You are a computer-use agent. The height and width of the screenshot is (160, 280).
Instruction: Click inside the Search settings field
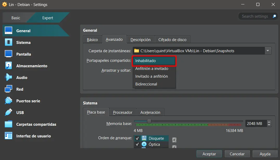pos(255,16)
